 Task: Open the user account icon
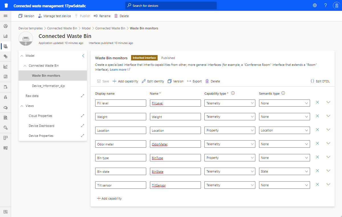click(336, 5)
